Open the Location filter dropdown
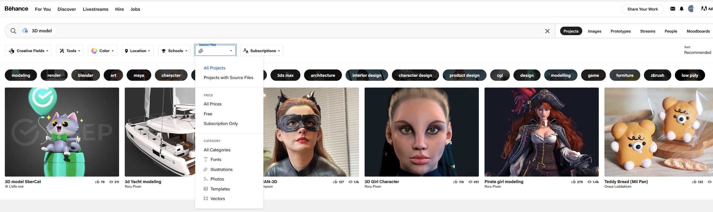Image resolution: width=713 pixels, height=212 pixels. tap(138, 51)
